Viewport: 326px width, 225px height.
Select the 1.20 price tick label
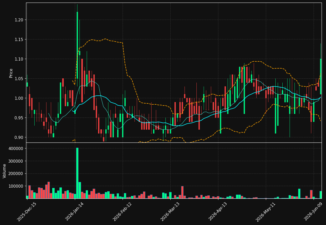pyautogui.click(x=19, y=20)
